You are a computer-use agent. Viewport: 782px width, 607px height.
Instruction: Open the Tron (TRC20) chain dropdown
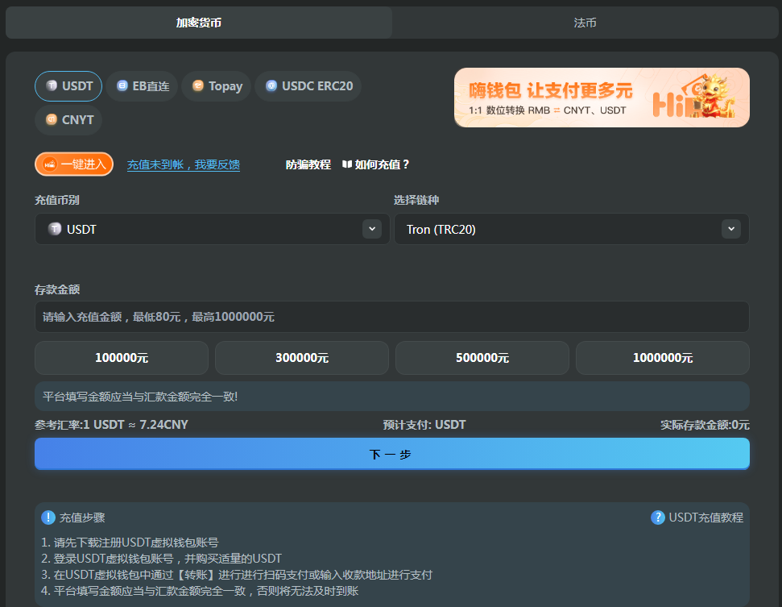[x=570, y=228]
